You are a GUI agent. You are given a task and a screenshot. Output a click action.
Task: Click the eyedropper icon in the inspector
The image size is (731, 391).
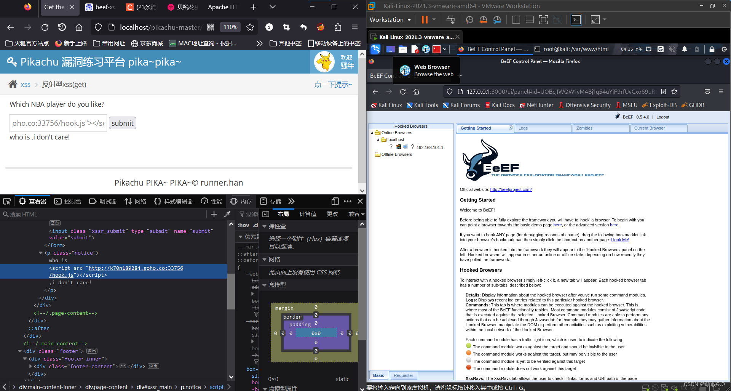pos(227,214)
